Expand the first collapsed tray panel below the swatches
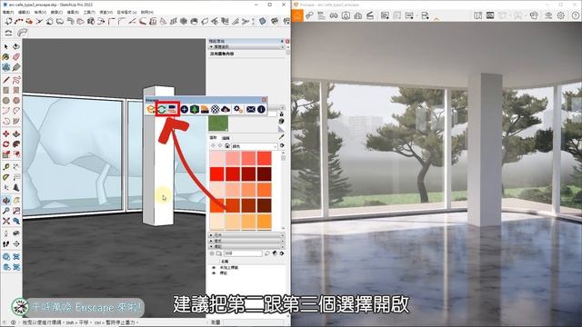Viewport: 582px width, 327px height. coord(246,235)
